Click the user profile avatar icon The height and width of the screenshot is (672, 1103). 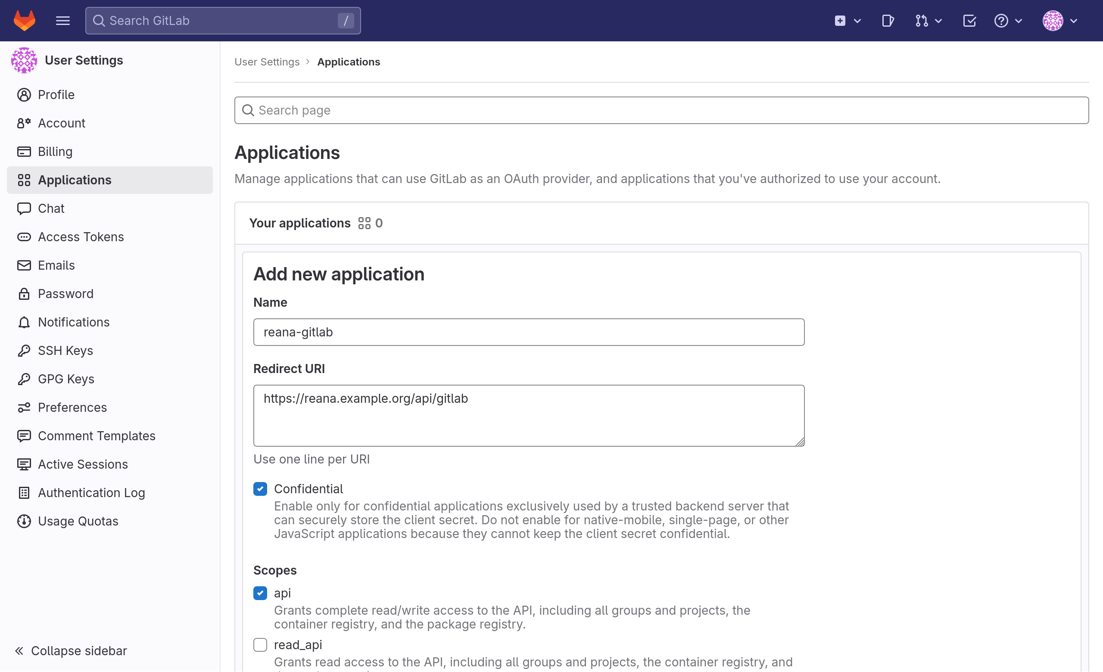pos(1053,21)
